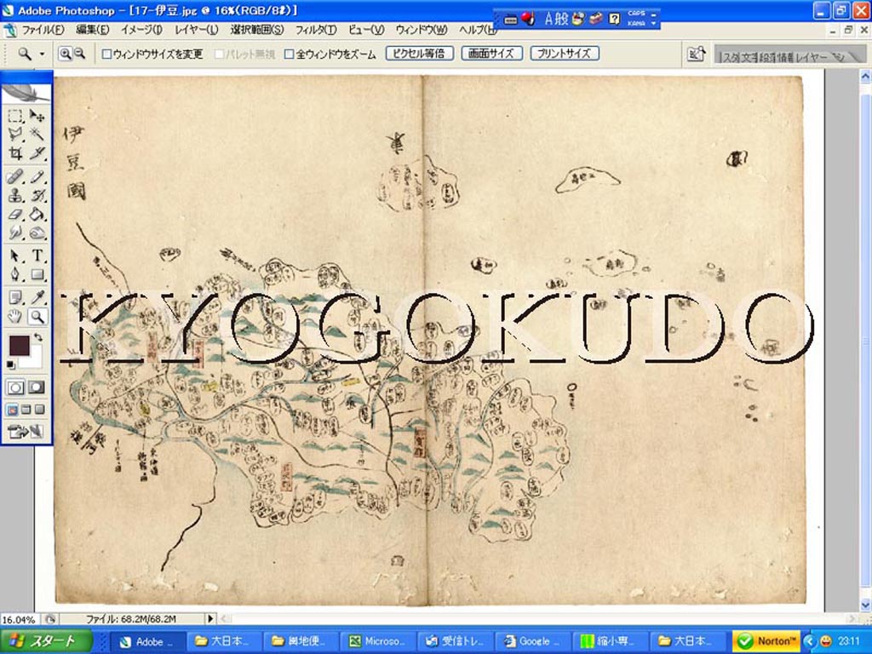Activate the Notes tool
This screenshot has height=654, width=872.
click(x=15, y=298)
